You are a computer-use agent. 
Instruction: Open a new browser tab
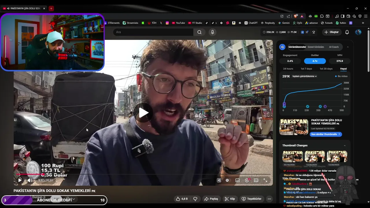click(51, 8)
